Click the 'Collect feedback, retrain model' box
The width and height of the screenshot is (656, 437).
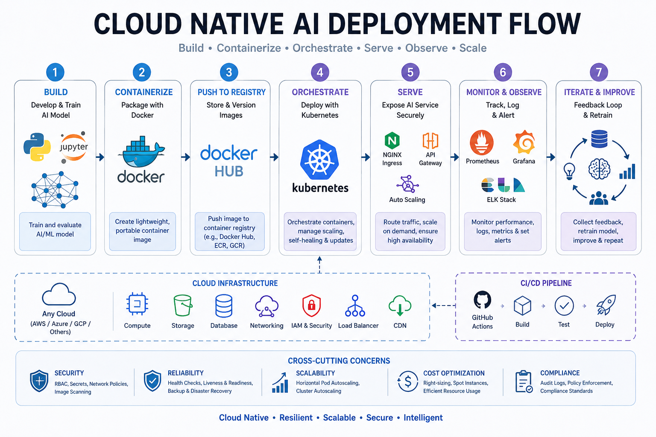click(598, 231)
